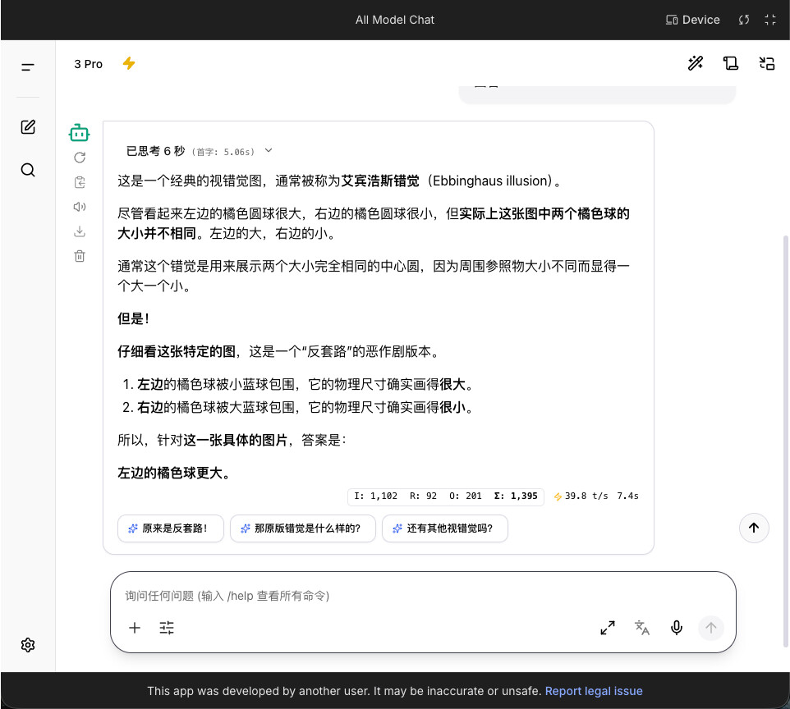The height and width of the screenshot is (709, 790).
Task: Delete the message with trash icon
Action: (x=80, y=256)
